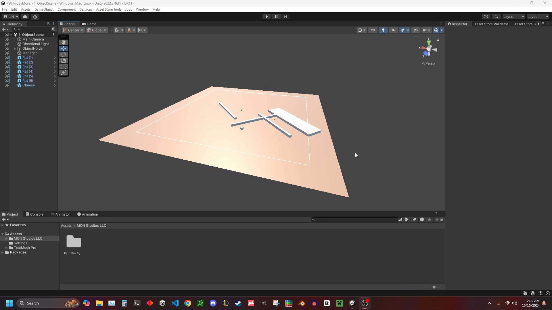This screenshot has height=310, width=552.
Task: Open the 1_ObjectScene context menu
Action: (53, 35)
